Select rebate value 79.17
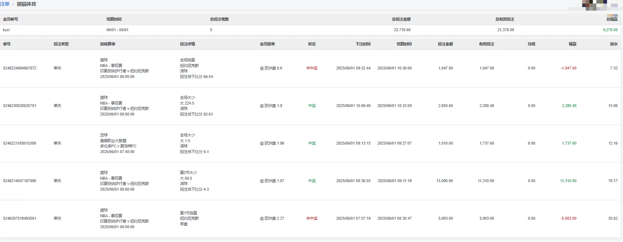This screenshot has width=623, height=242. [x=613, y=181]
